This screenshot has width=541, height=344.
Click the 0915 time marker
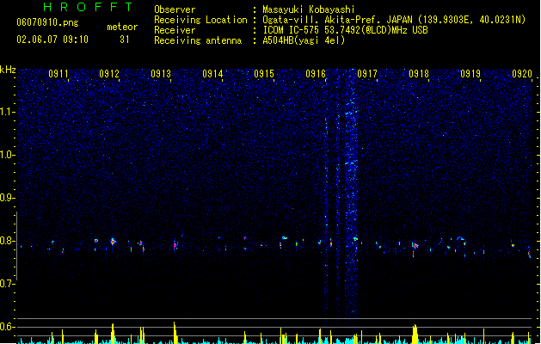click(264, 74)
